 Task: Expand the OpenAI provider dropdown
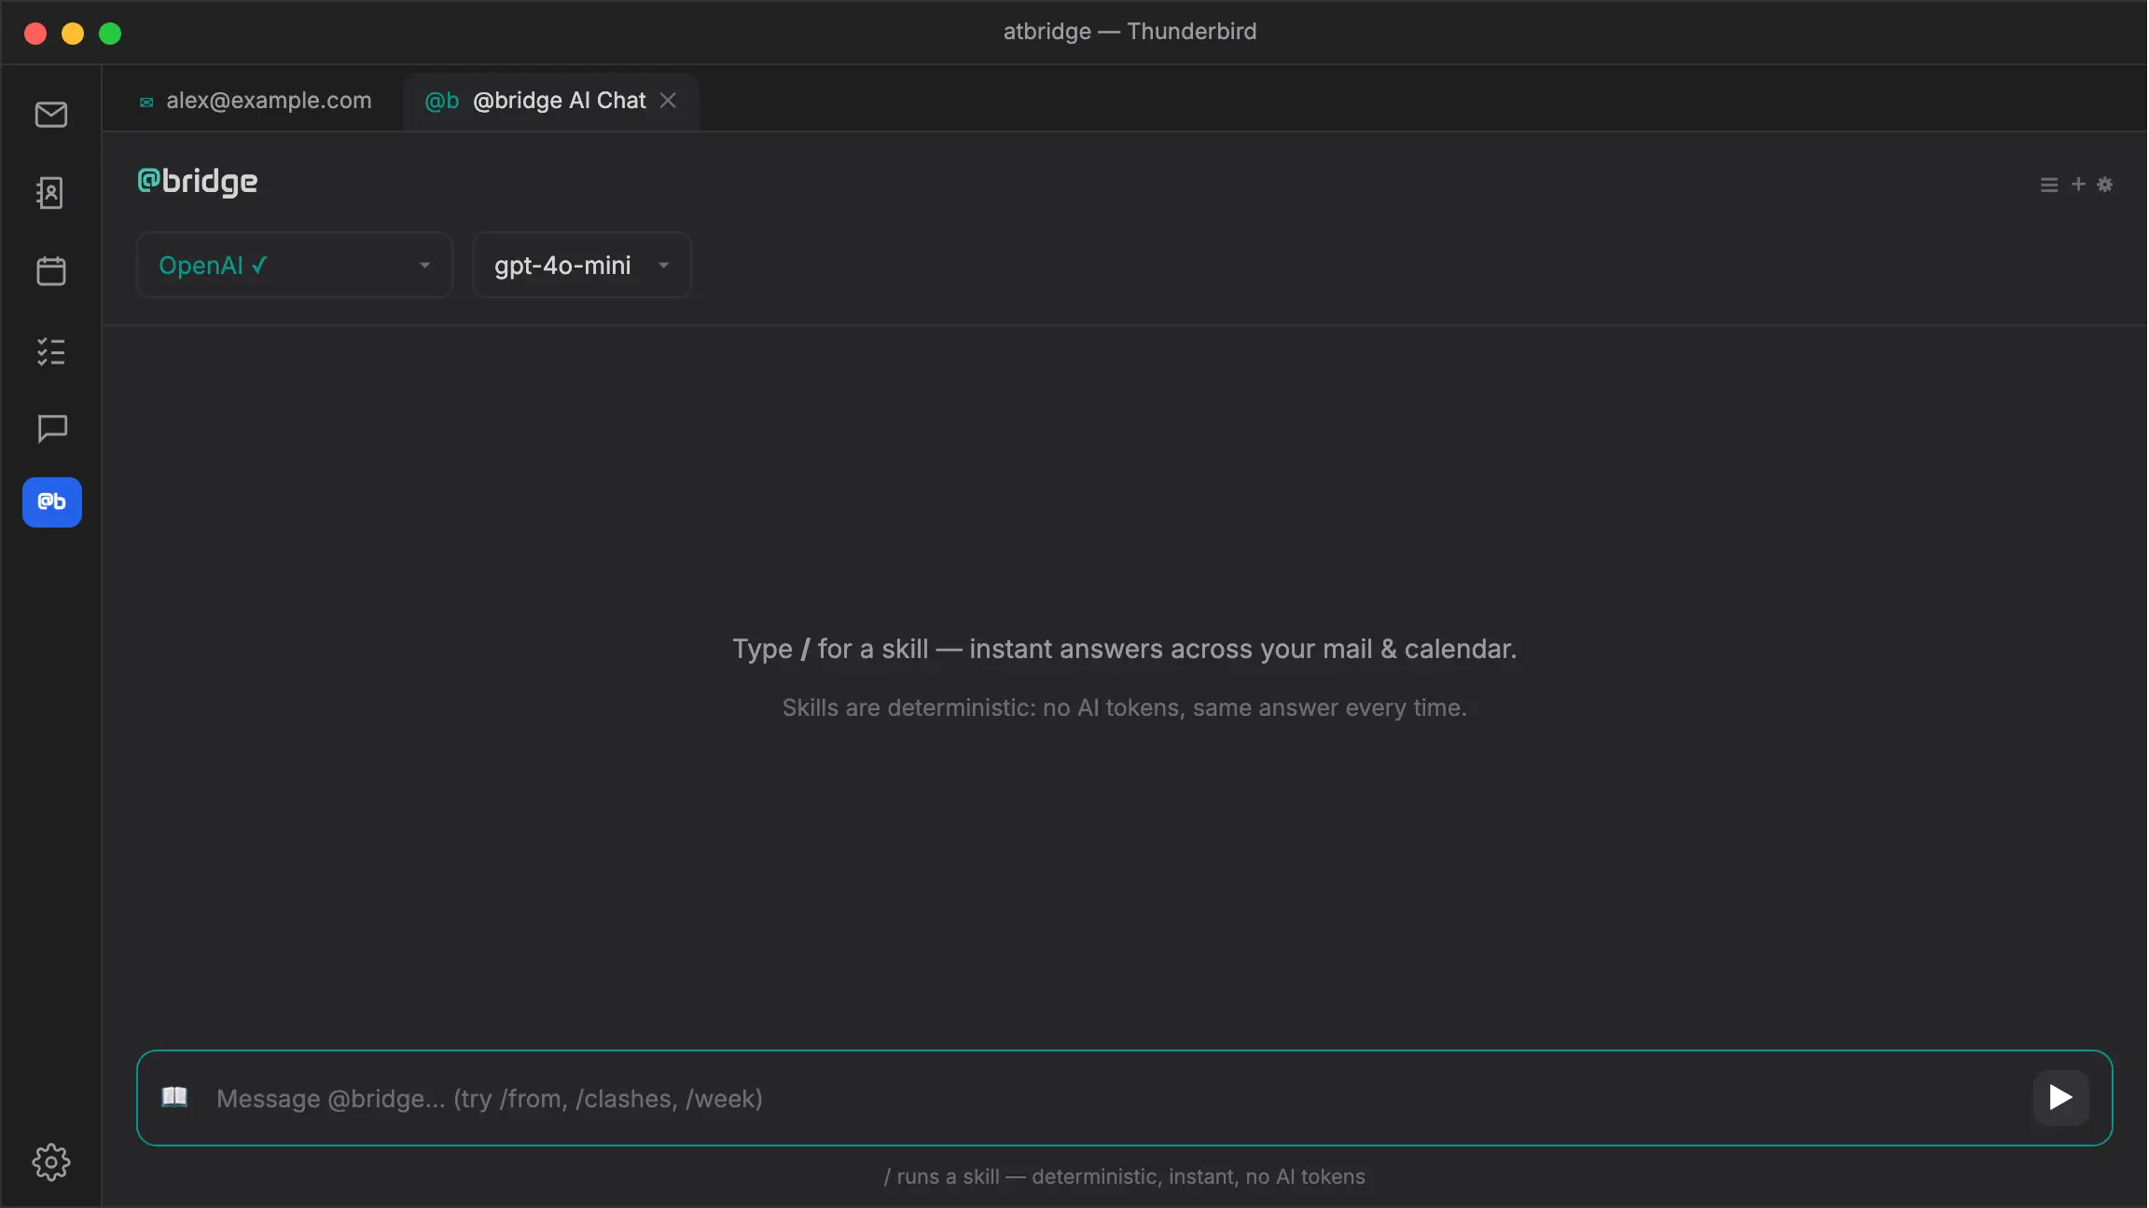[x=295, y=266]
